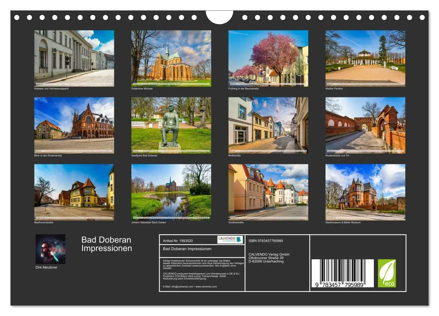Viewport: 439px width, 316px height.
Task: Click the author name 'Dirk Meutzner'
Action: pos(46,267)
